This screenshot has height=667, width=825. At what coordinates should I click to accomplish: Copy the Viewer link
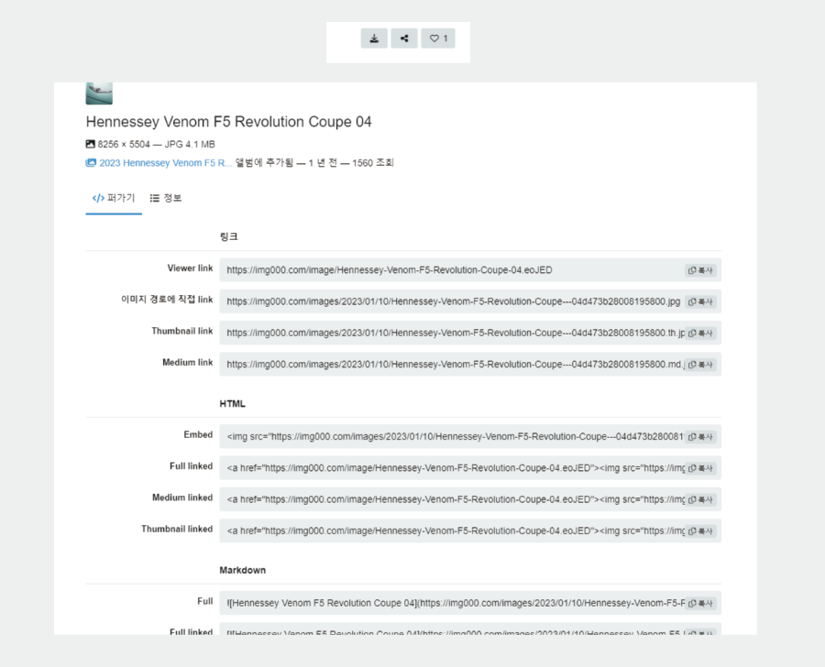click(x=700, y=270)
